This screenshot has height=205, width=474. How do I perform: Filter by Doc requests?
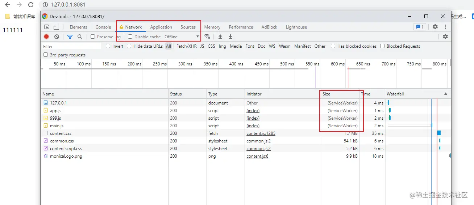click(262, 46)
